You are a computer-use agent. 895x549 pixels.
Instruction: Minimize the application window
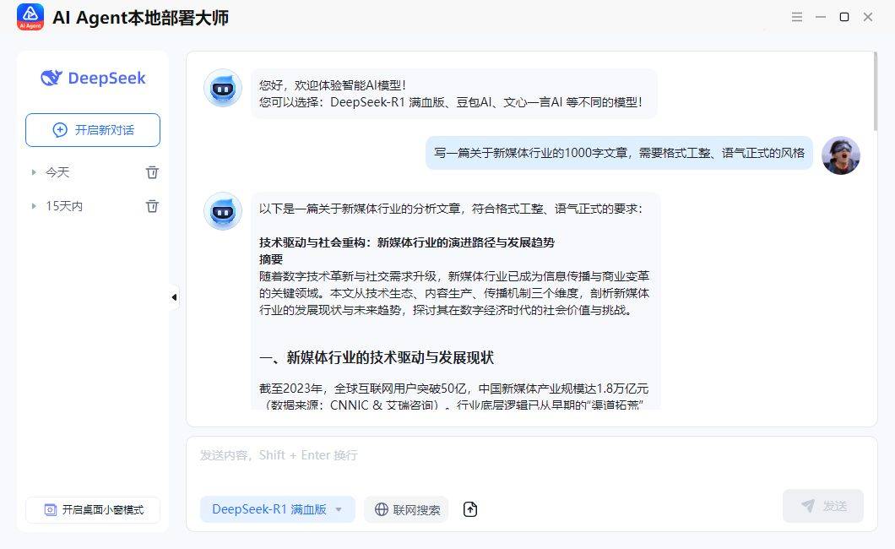[821, 17]
